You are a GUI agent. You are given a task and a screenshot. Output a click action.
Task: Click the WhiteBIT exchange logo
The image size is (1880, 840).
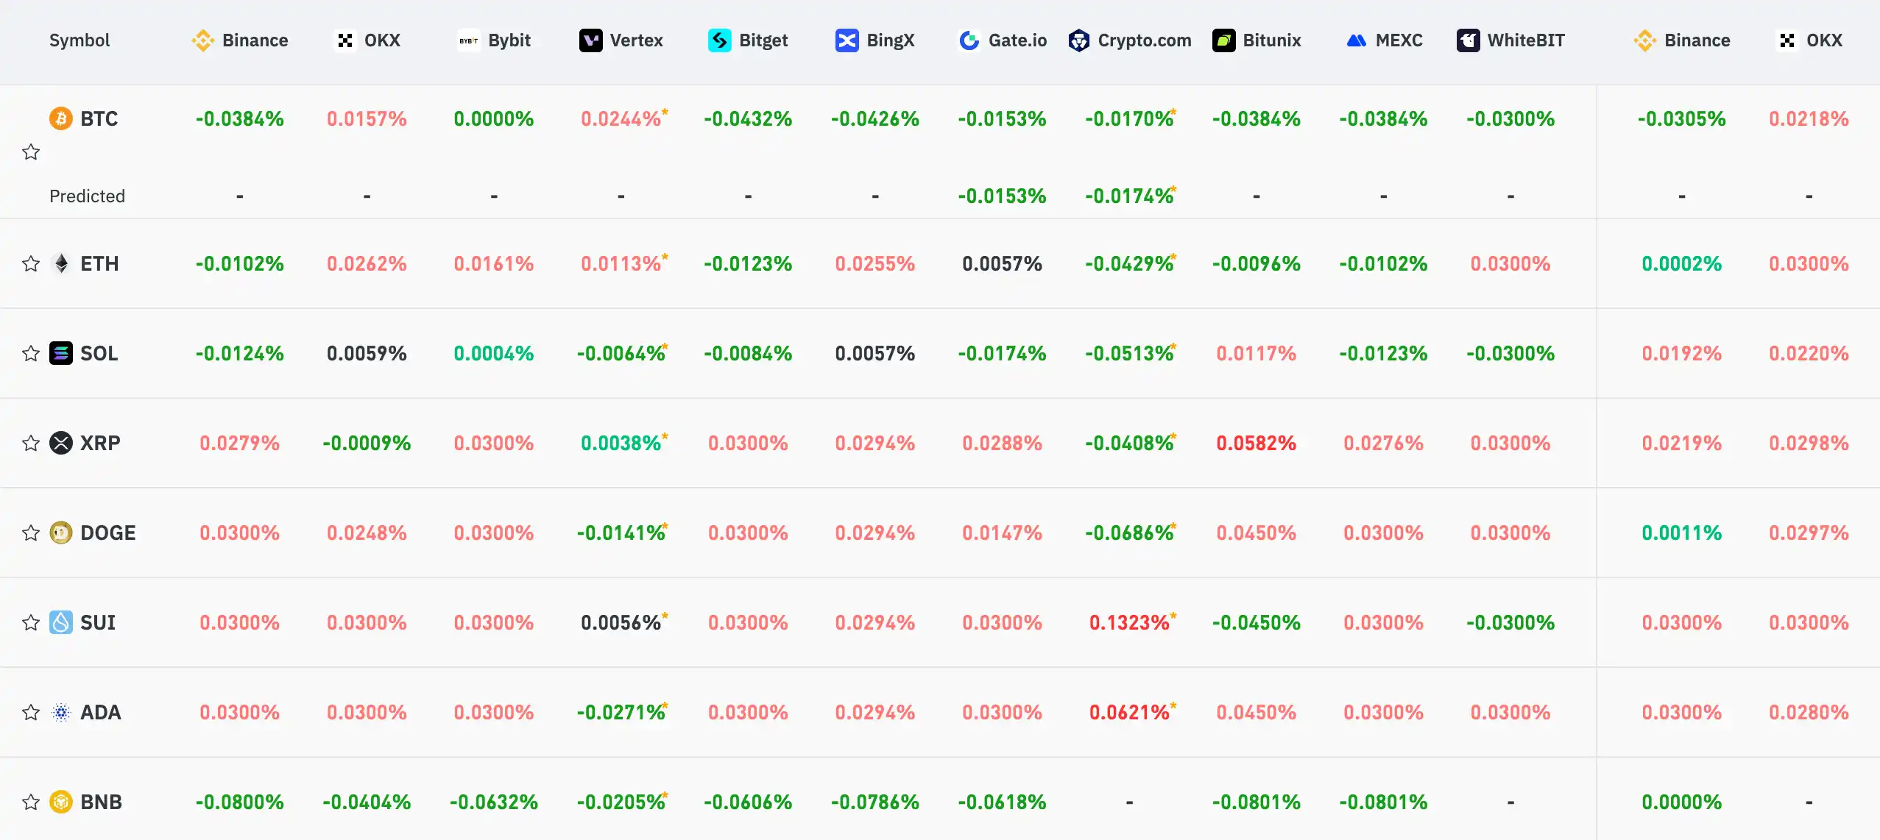pos(1468,40)
